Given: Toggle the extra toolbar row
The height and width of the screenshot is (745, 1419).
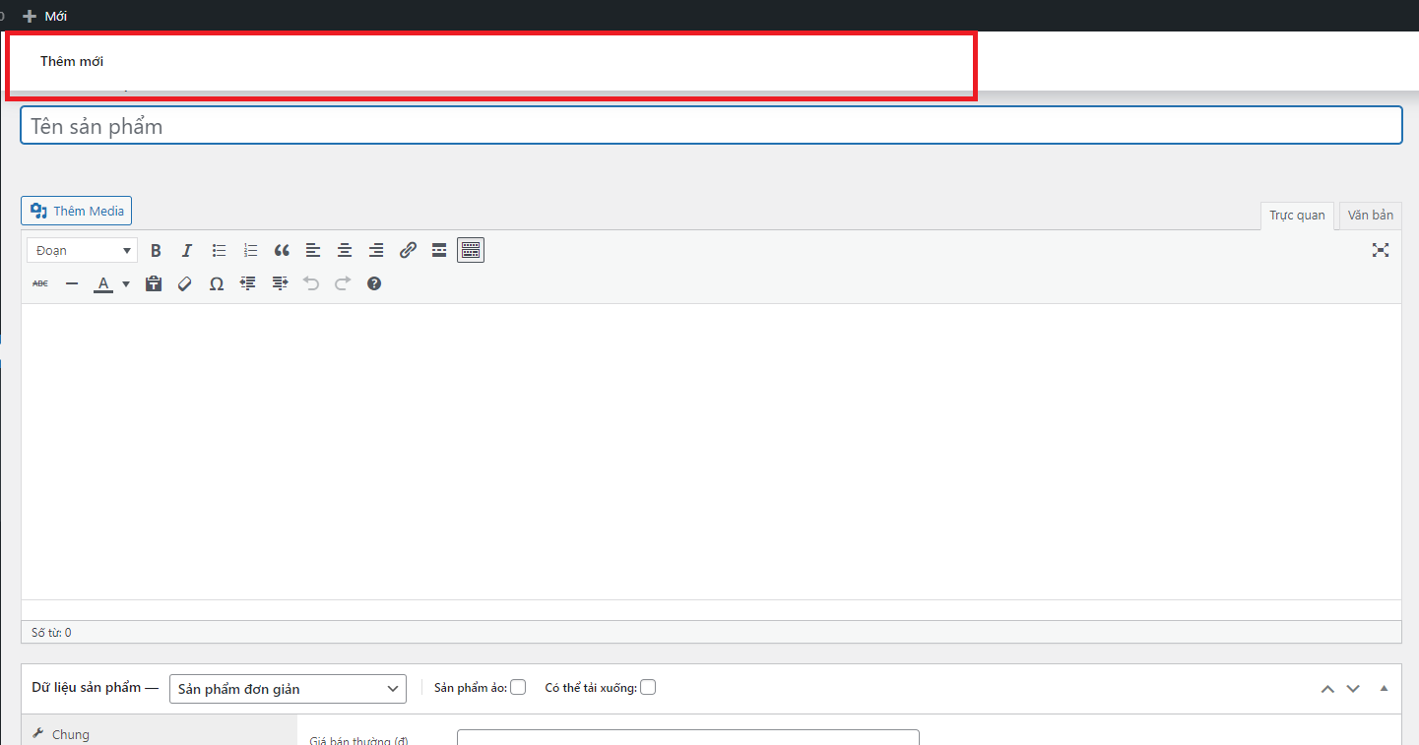Looking at the screenshot, I should coord(471,251).
